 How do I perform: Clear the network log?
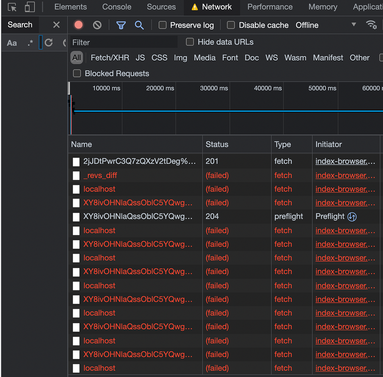[x=97, y=25]
